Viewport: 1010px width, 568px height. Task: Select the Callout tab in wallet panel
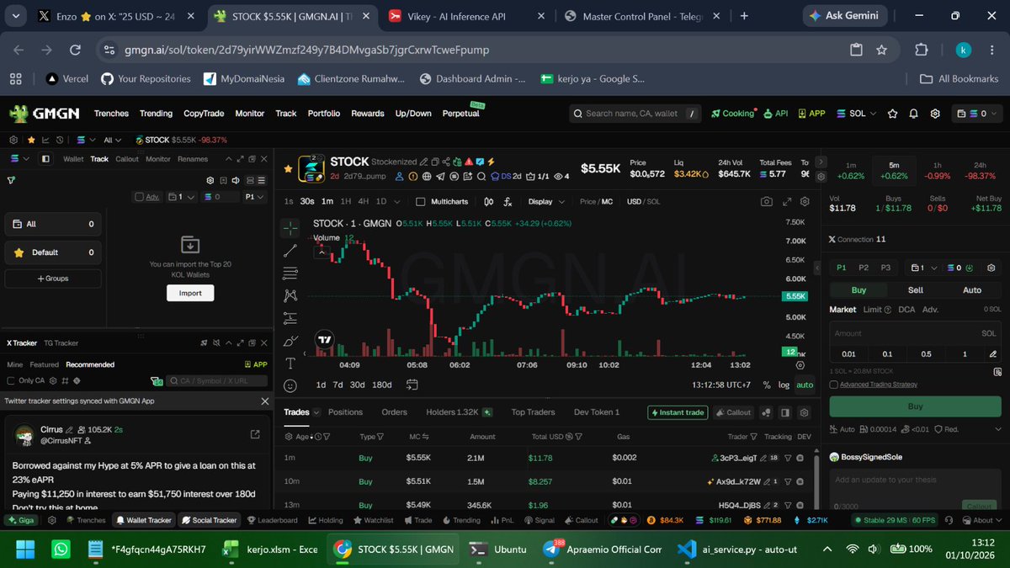pos(127,159)
